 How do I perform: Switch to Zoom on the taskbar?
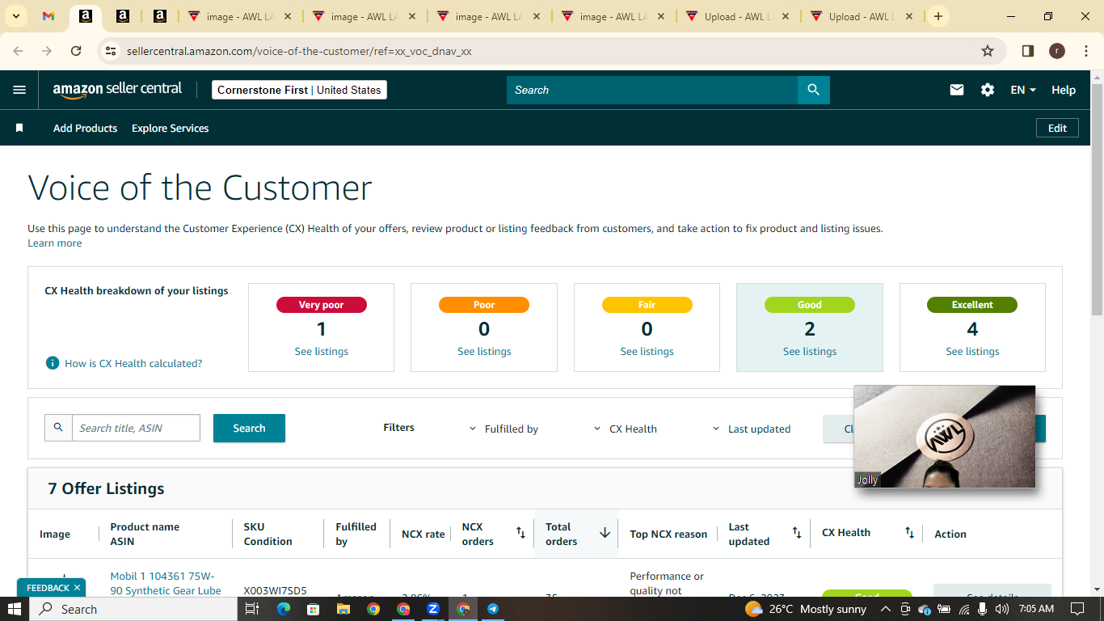pos(433,609)
